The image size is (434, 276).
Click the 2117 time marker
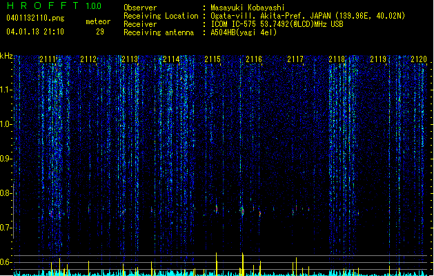click(295, 59)
